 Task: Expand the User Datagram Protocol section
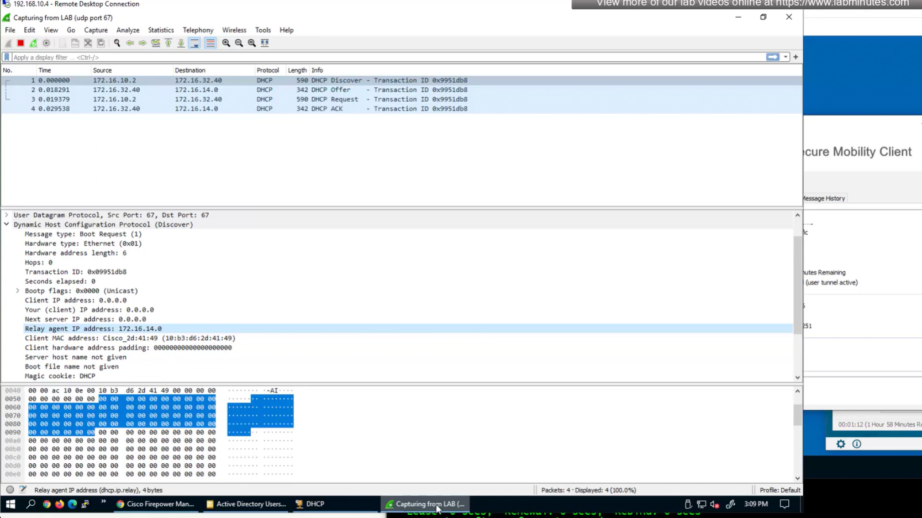[x=7, y=215]
